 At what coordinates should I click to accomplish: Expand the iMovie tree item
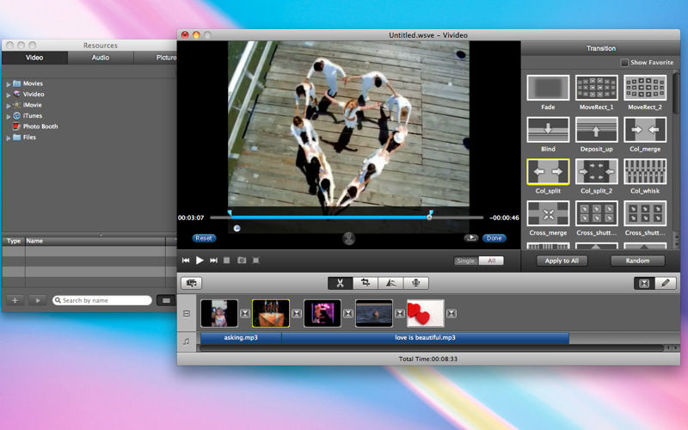click(x=9, y=105)
